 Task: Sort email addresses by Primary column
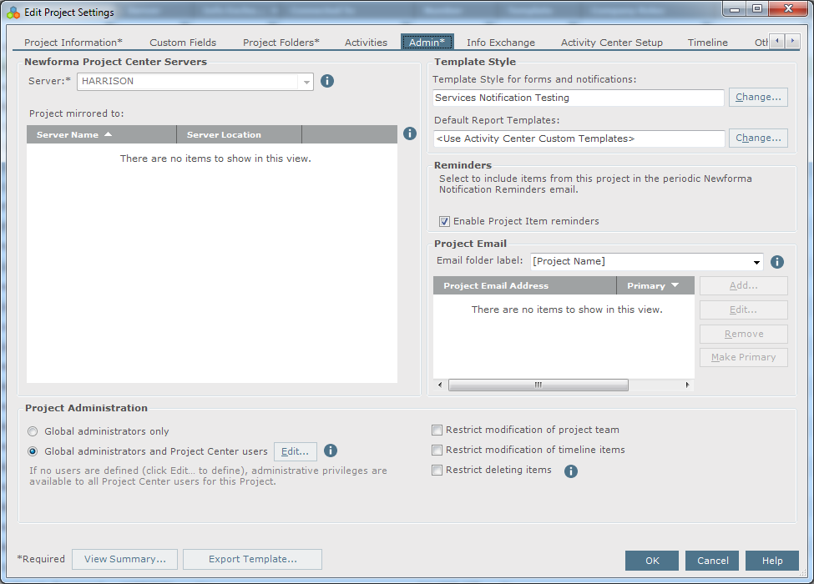pos(655,286)
